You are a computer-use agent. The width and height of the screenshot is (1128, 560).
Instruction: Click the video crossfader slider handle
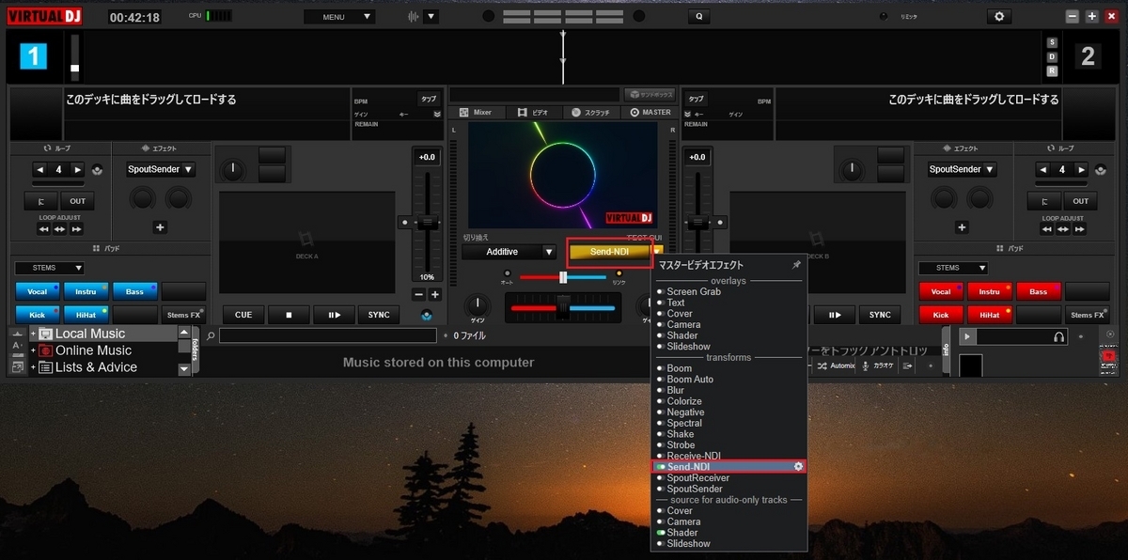pyautogui.click(x=563, y=277)
